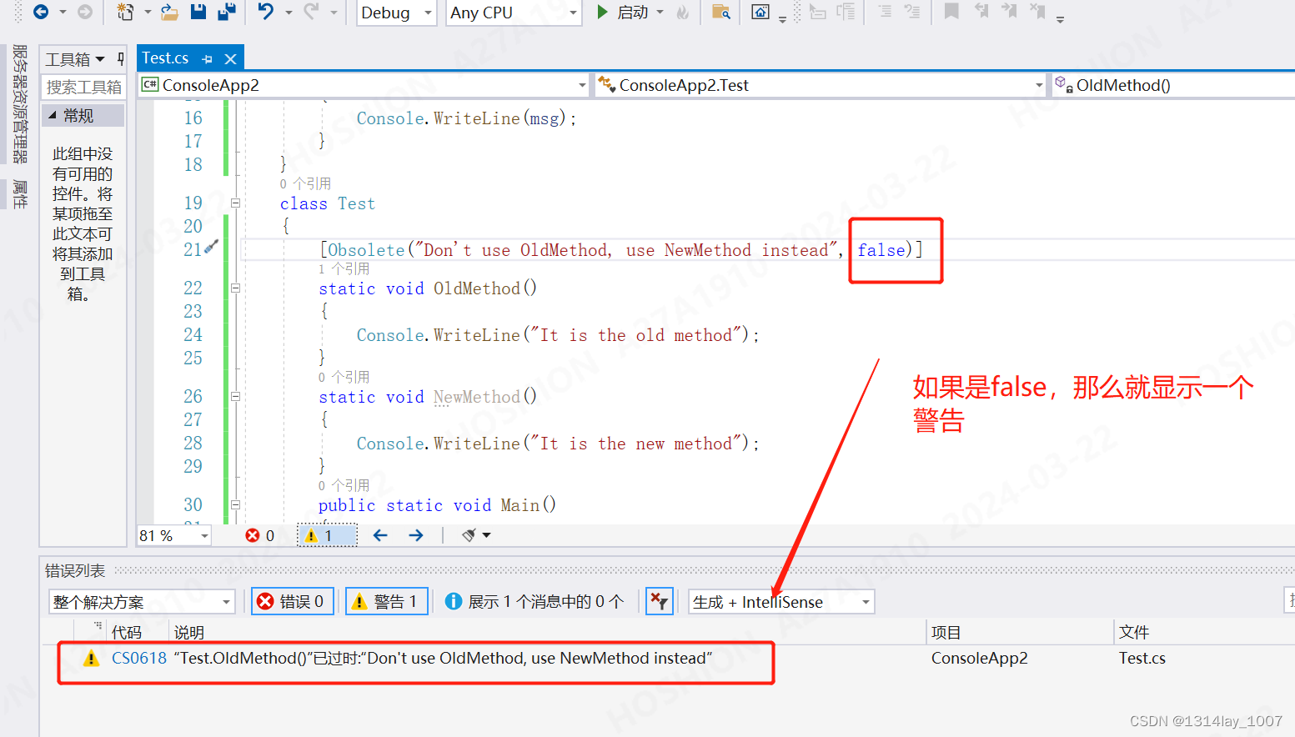Click the screwdriver quick-action icon at line 21
Image resolution: width=1295 pixels, height=737 pixels.
[x=212, y=246]
